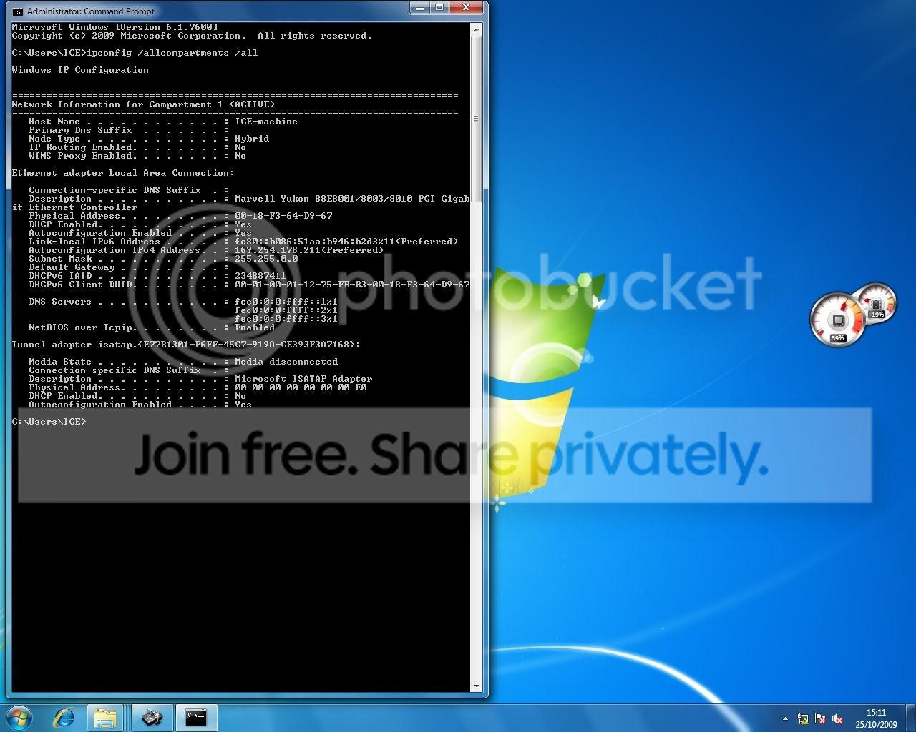Click the muted volume speaker icon
The image size is (916, 732).
[837, 718]
